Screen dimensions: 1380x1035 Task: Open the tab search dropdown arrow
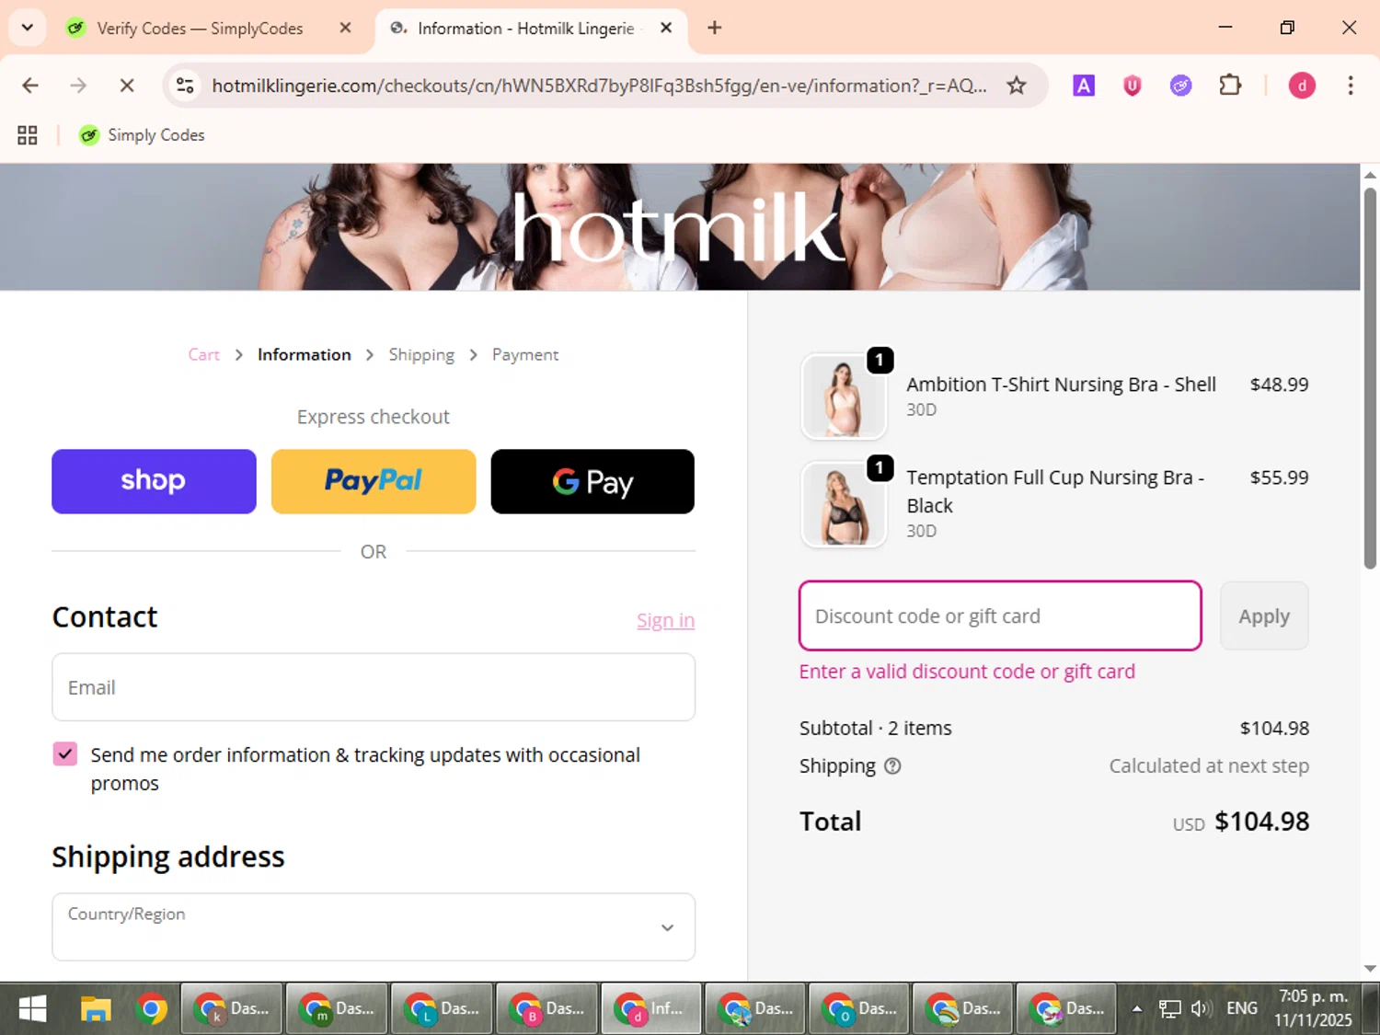pos(28,28)
